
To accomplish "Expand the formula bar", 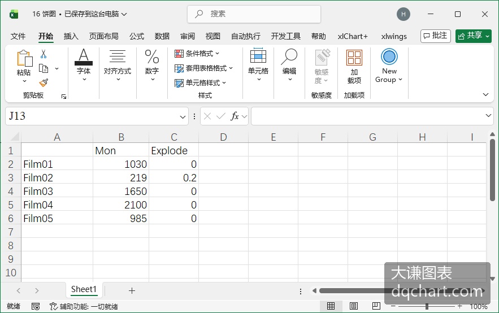I will point(488,115).
